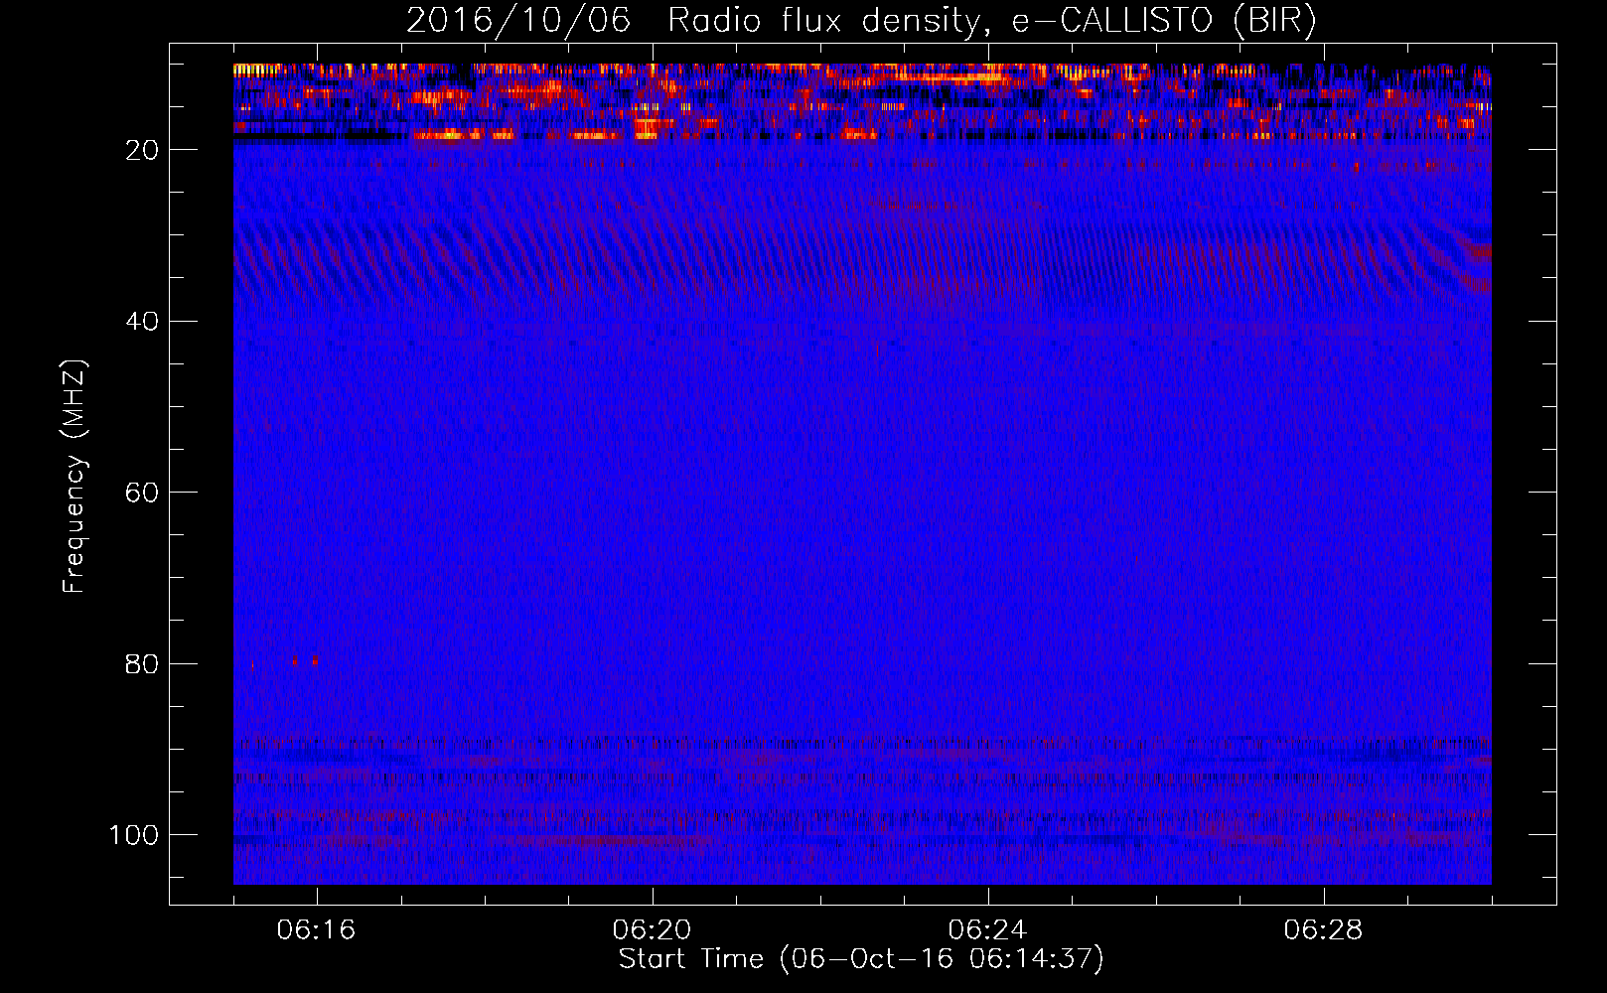Click the "80" frequency tick label

pyautogui.click(x=143, y=663)
